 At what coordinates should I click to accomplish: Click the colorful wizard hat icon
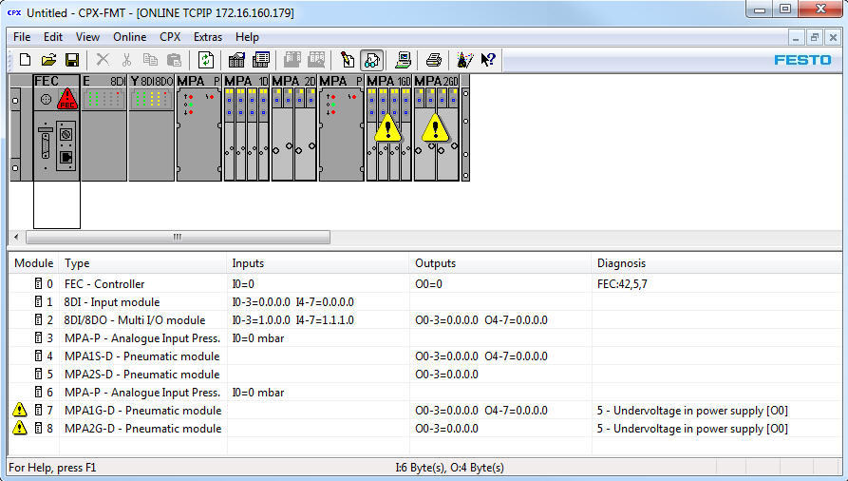(464, 60)
